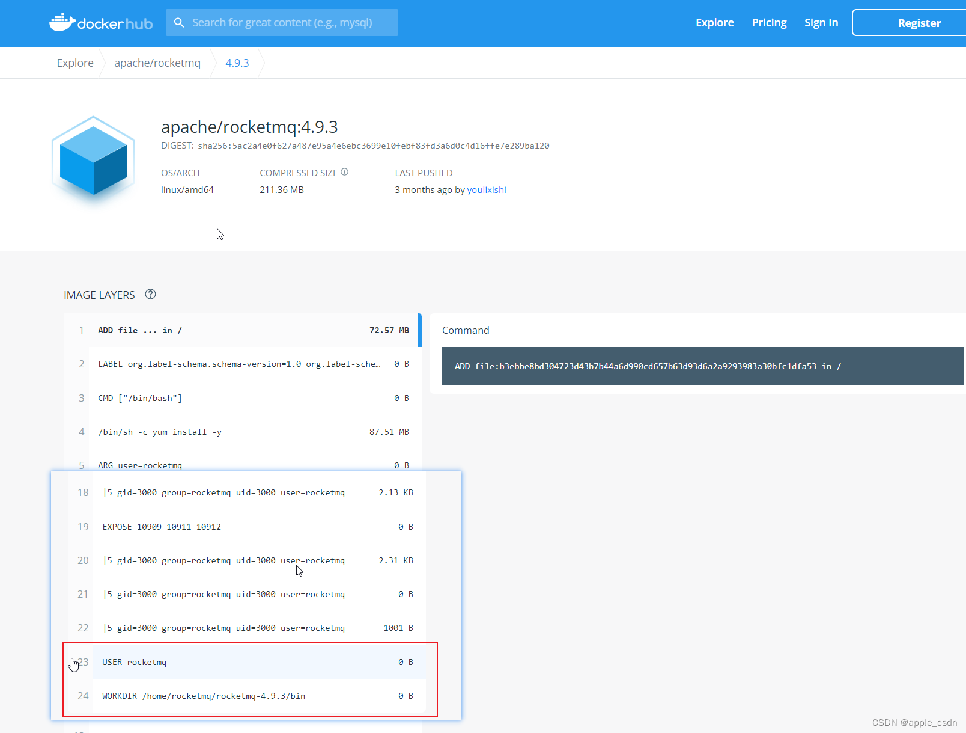Click the search magnifier icon
The width and height of the screenshot is (966, 733).
(x=178, y=23)
